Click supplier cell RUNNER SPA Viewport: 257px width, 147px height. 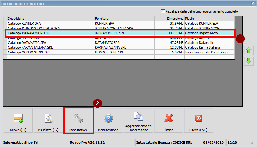(x=124, y=23)
